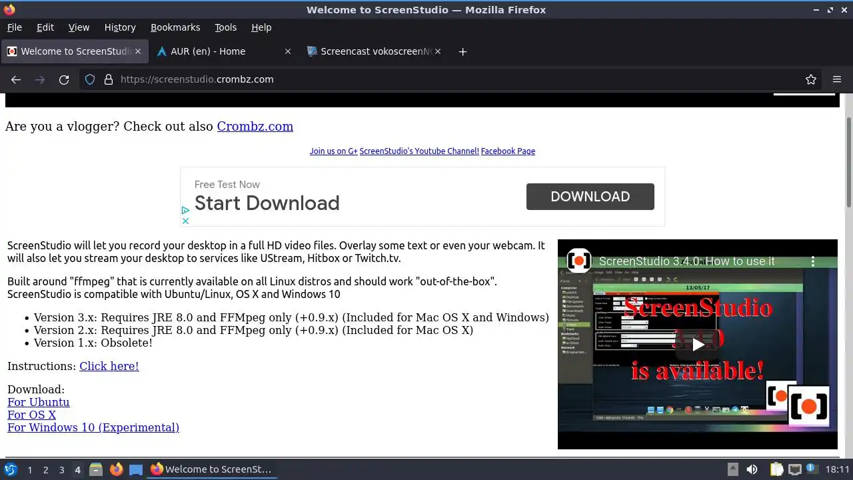Open the Join us on G+ link
853x480 pixels.
coord(333,151)
